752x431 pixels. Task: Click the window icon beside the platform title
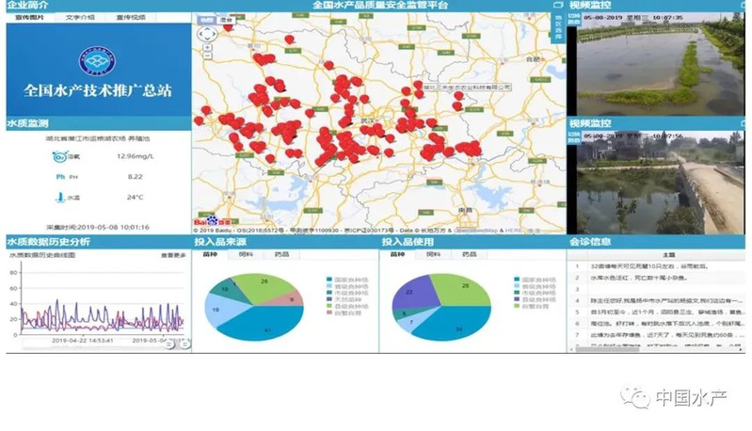point(558,6)
